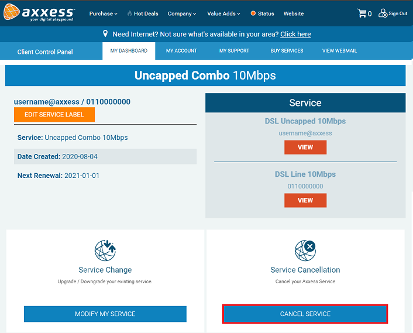Click 'Upgrade / Downgrade your existing service' text
The width and height of the screenshot is (413, 333).
(x=105, y=281)
